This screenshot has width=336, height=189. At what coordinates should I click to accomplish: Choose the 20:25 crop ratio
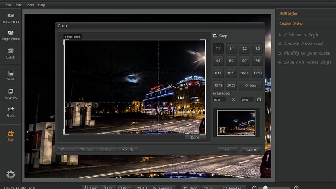coord(231,86)
